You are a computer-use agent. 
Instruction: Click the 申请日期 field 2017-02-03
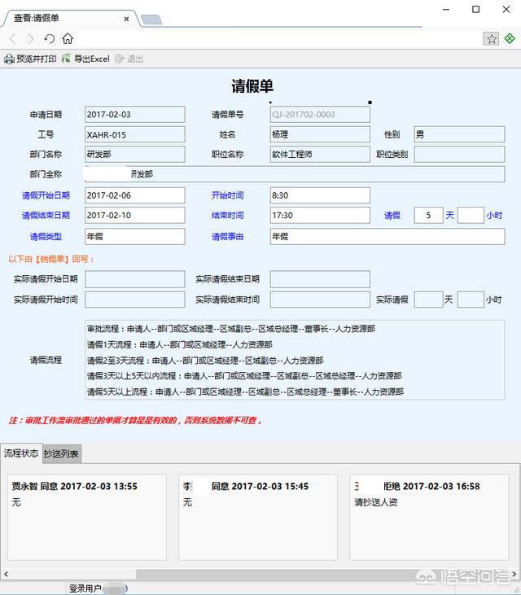pos(134,115)
